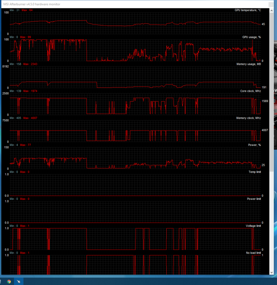
Task: Click the vertical scrollbar thumb
Action: pyautogui.click(x=271, y=92)
